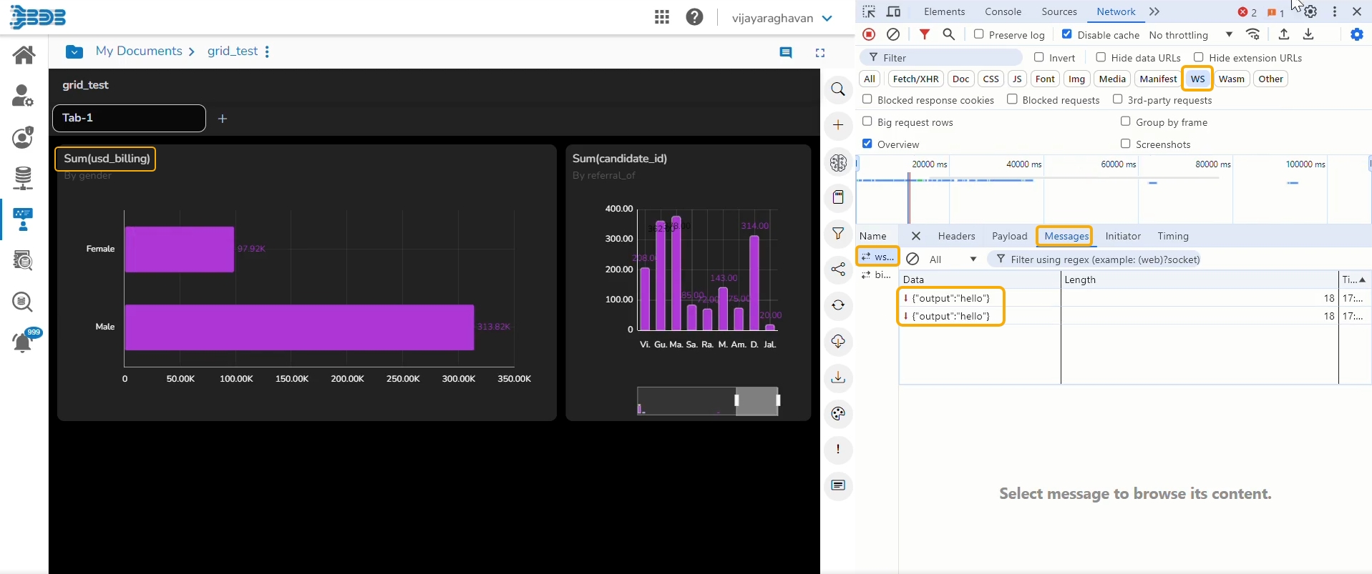Viewport: 1372px width, 574px height.
Task: Click the My Documents breadcrumb link
Action: (x=139, y=51)
